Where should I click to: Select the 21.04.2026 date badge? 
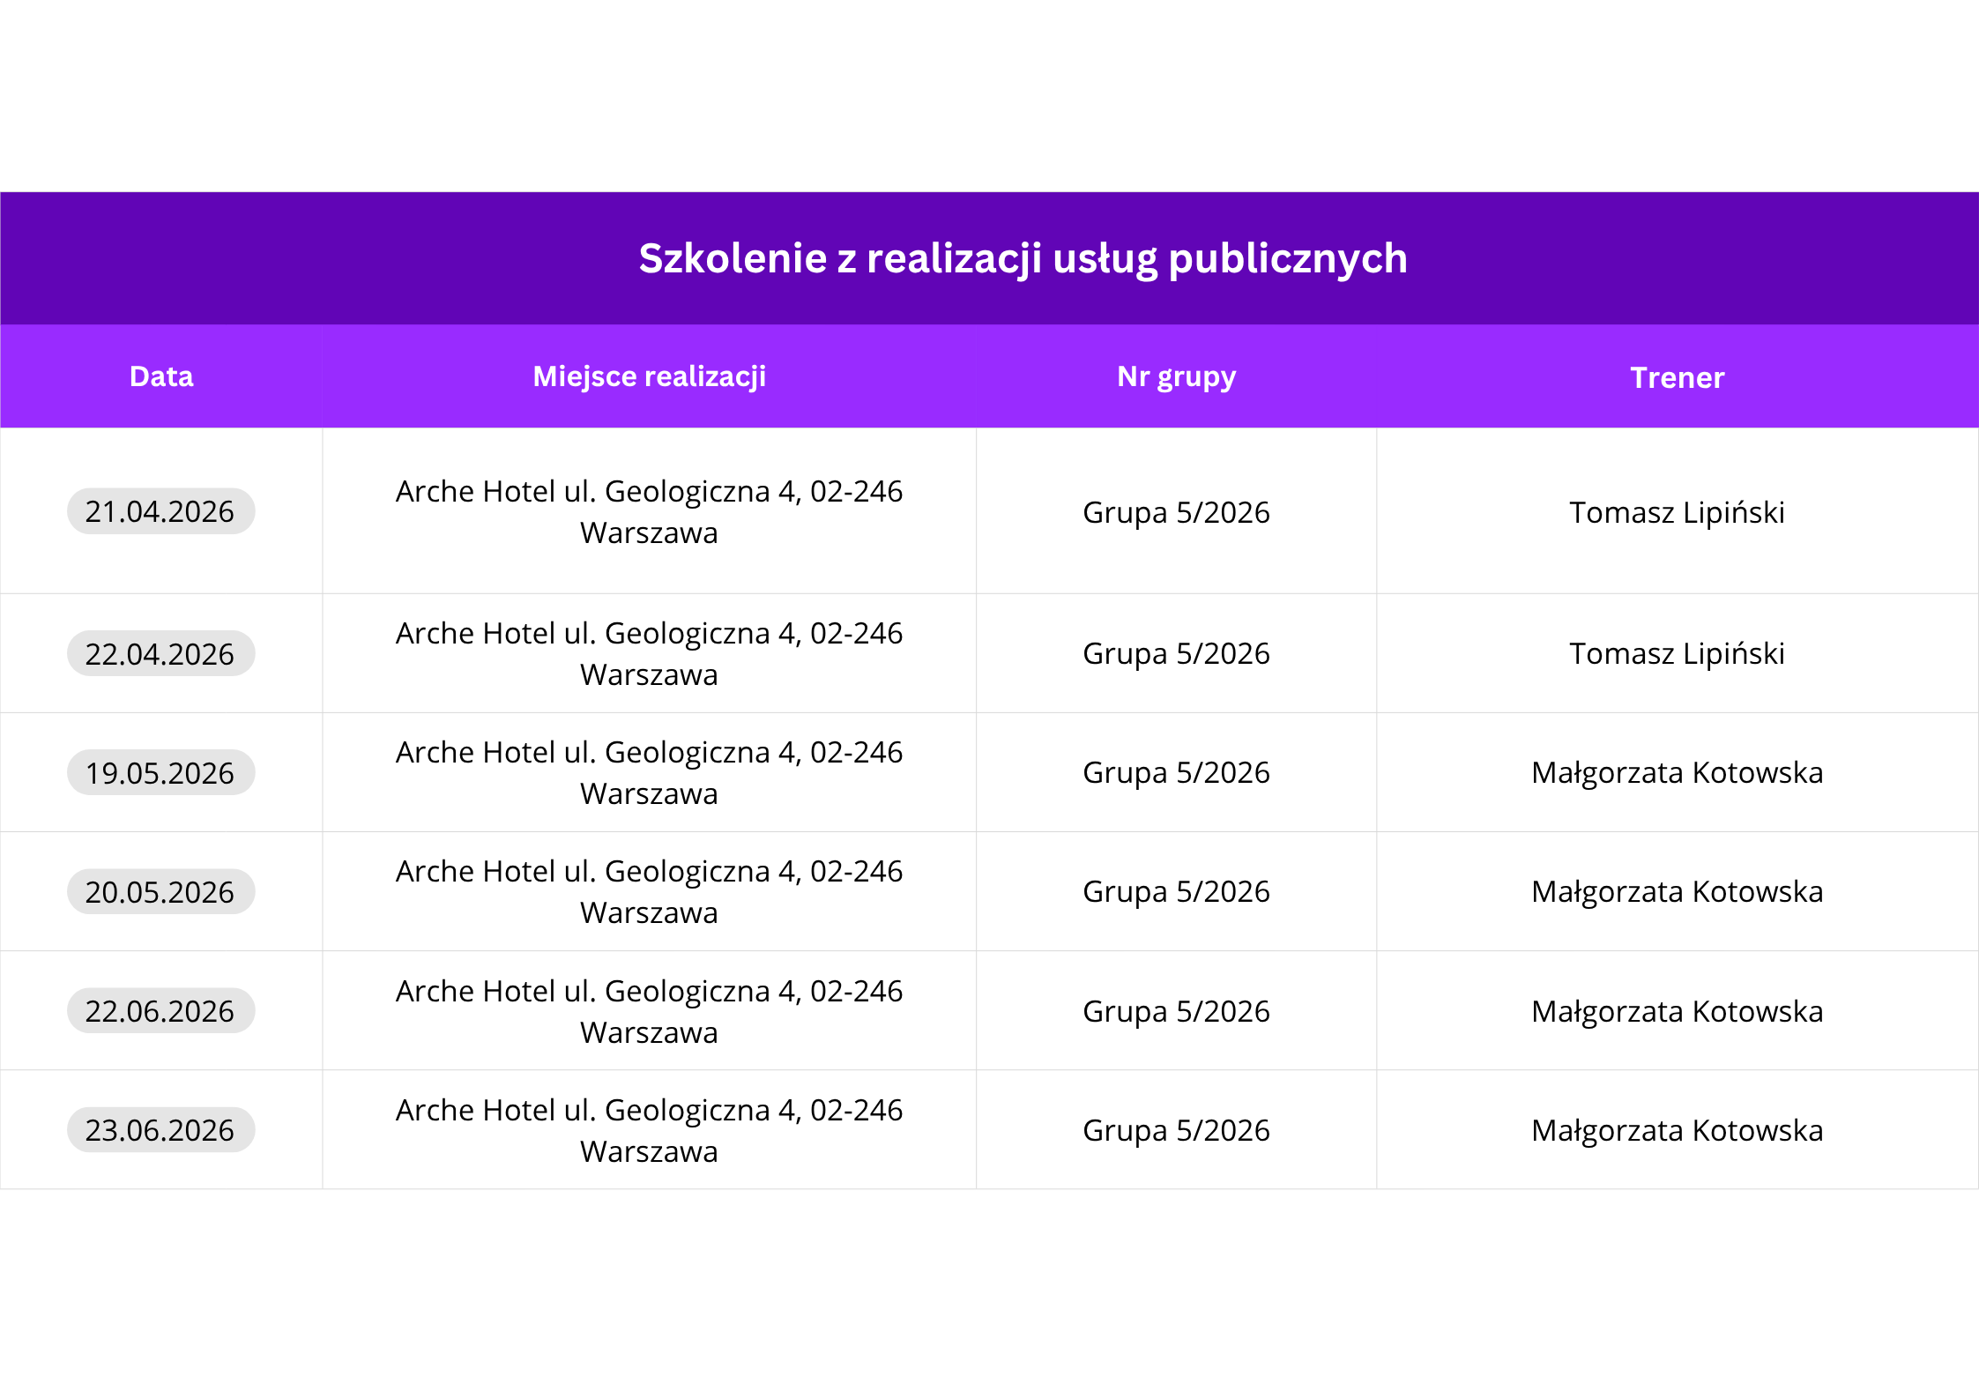click(x=160, y=511)
